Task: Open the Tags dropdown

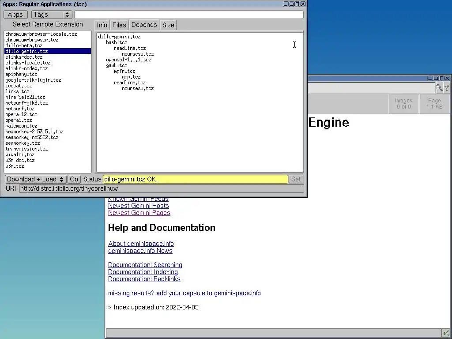Action: pyautogui.click(x=52, y=15)
